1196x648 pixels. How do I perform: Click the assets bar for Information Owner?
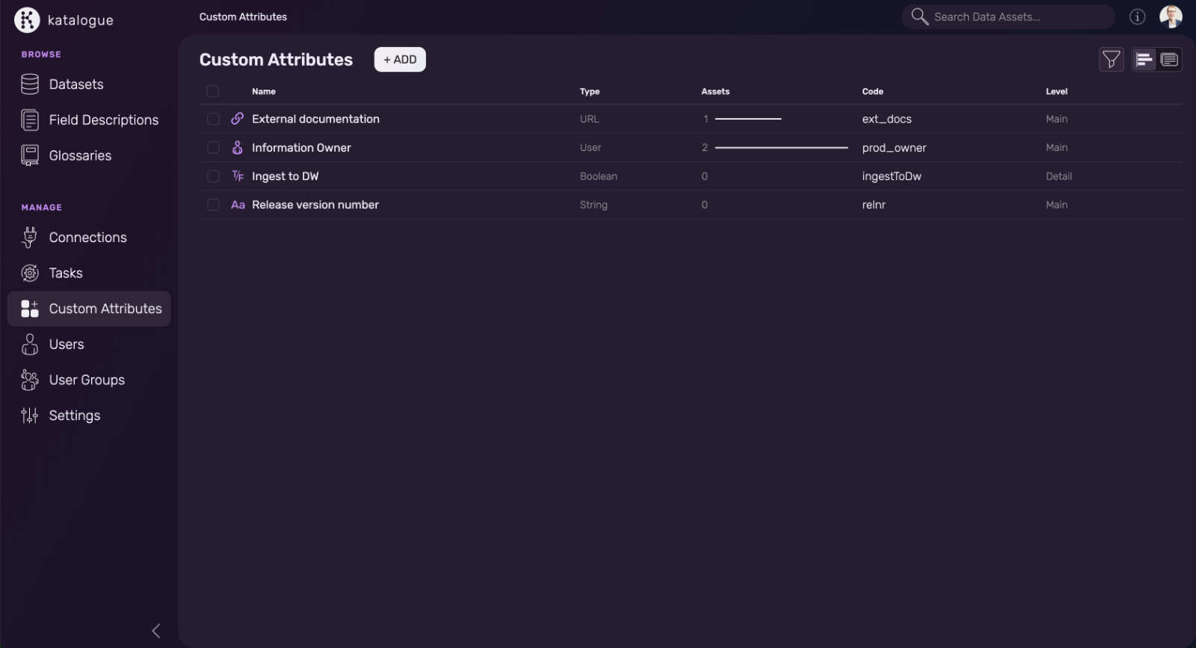coord(781,148)
